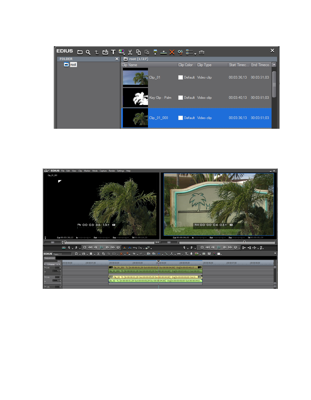Image resolution: width=311 pixels, height=400 pixels.
Task: Click the Recorder position slider handle
Action: 244,242
